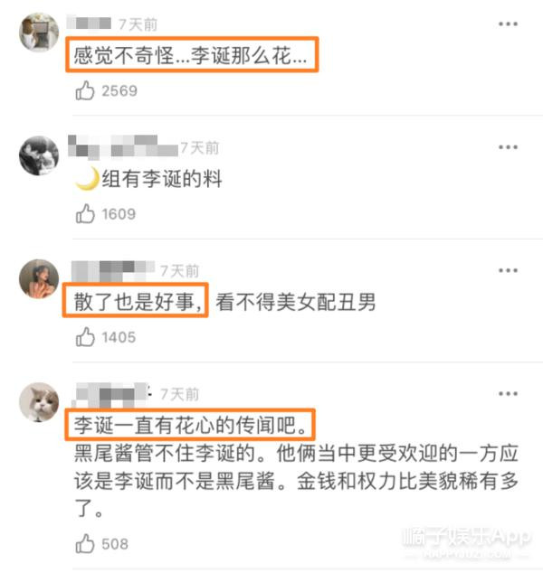Tap the comment starting "李诞一直有花心的传闻吧"
This screenshot has width=543, height=573.
click(296, 466)
